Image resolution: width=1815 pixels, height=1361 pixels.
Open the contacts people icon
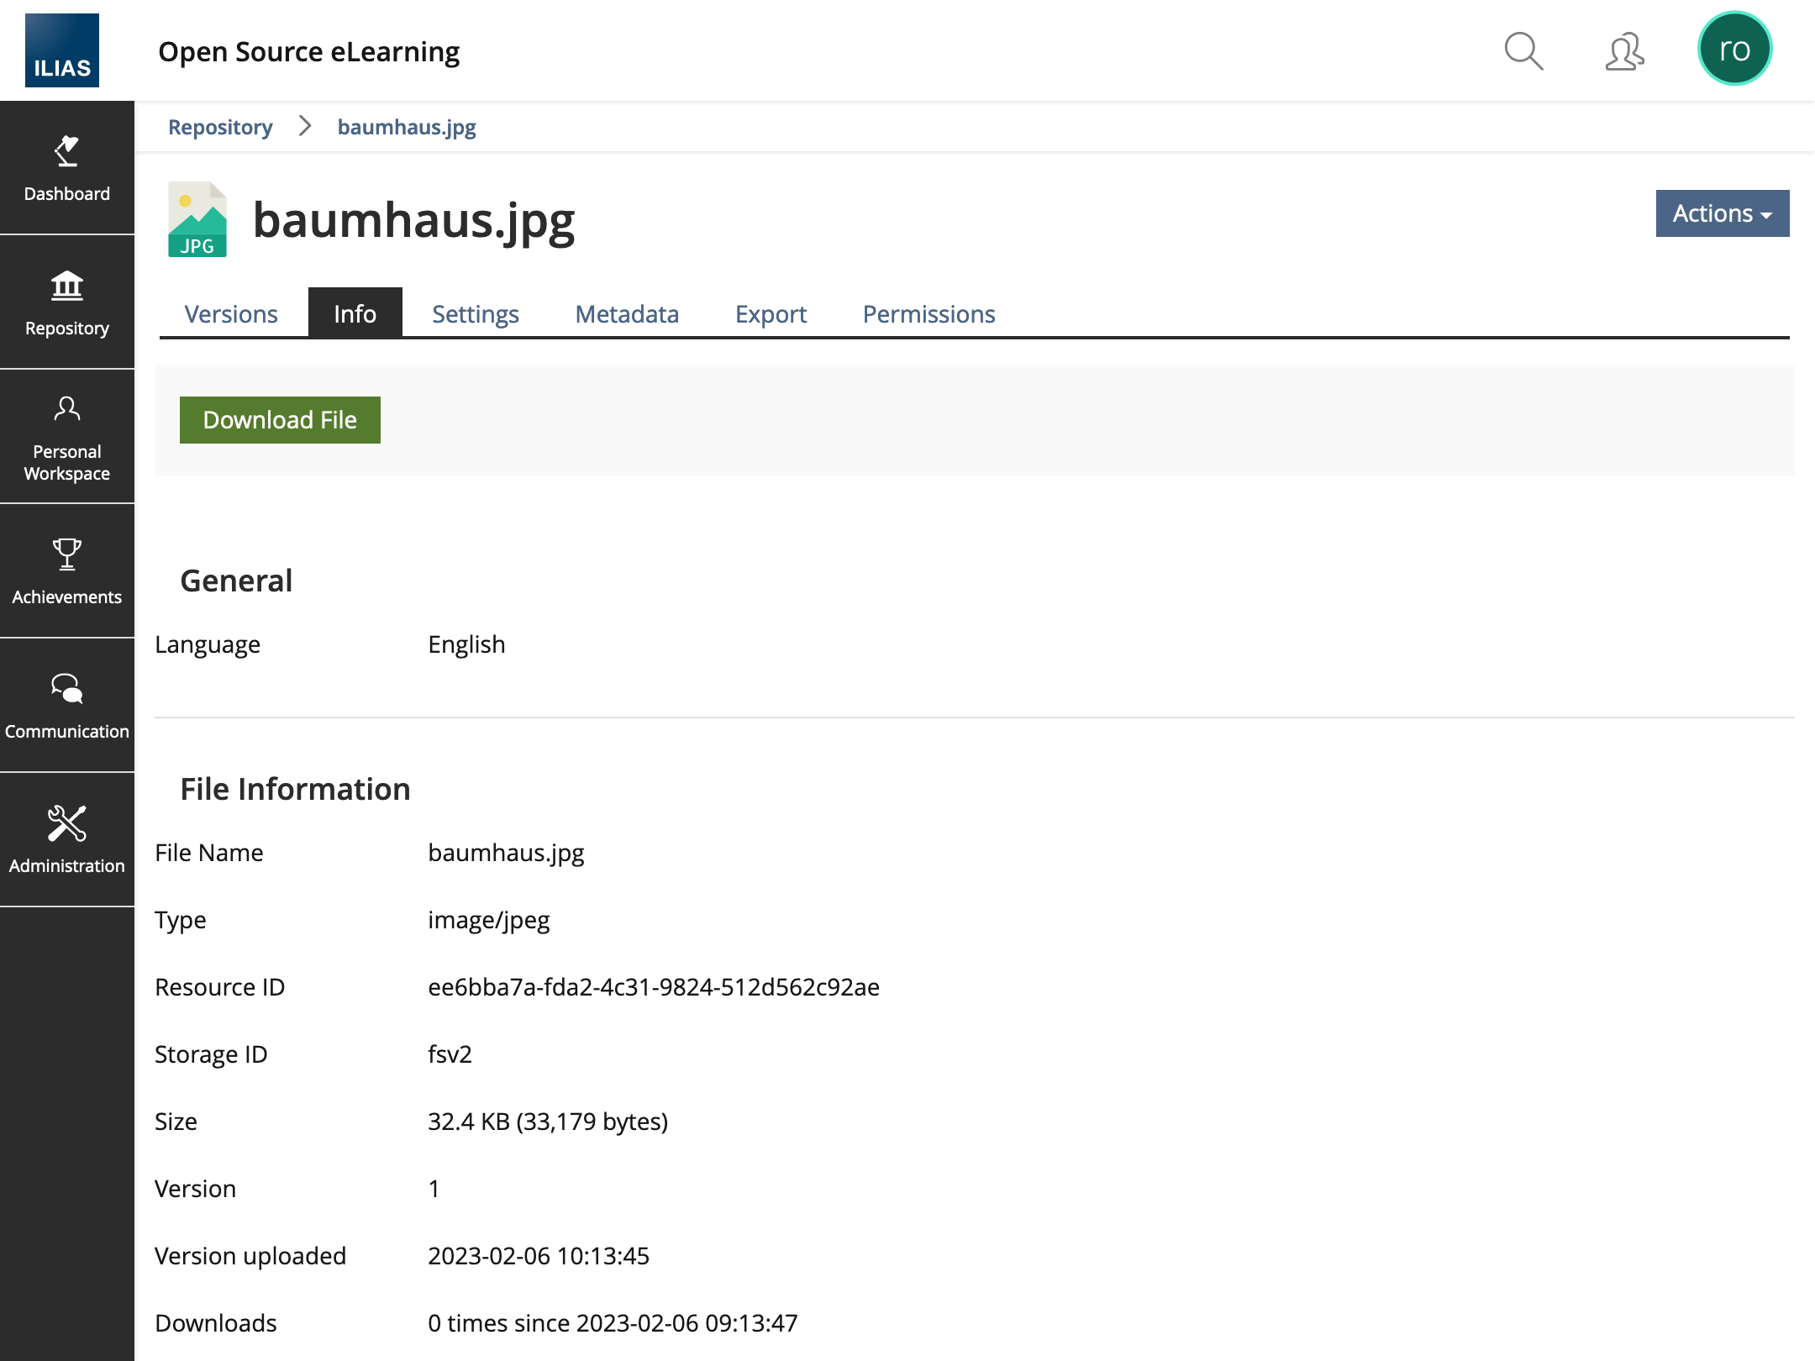(1624, 51)
